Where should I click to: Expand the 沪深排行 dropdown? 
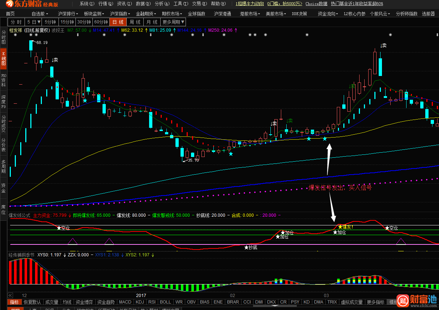69,14
